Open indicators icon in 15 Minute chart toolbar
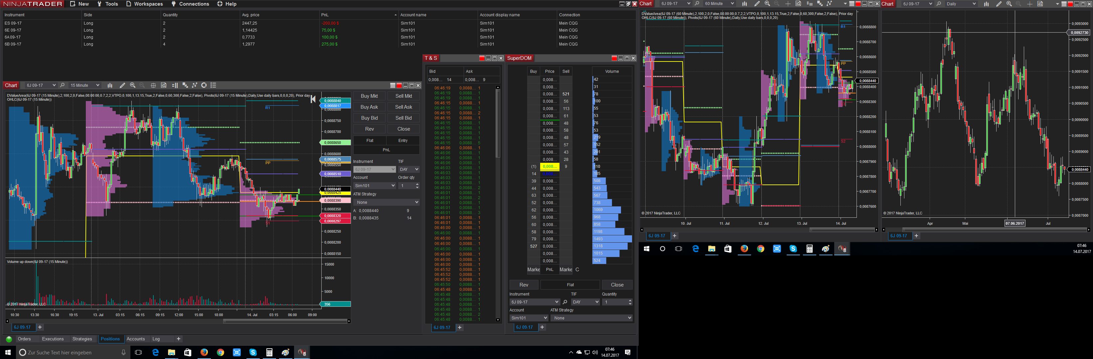The image size is (1093, 359). pyautogui.click(x=194, y=85)
